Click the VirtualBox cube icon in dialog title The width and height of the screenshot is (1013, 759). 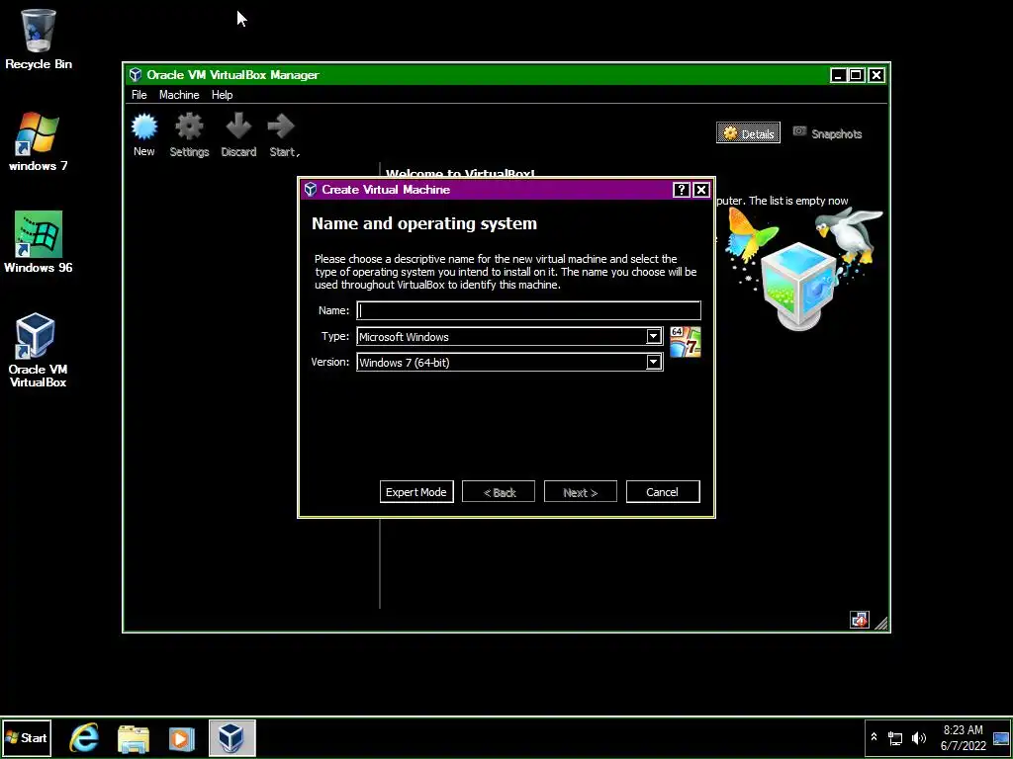pyautogui.click(x=311, y=189)
